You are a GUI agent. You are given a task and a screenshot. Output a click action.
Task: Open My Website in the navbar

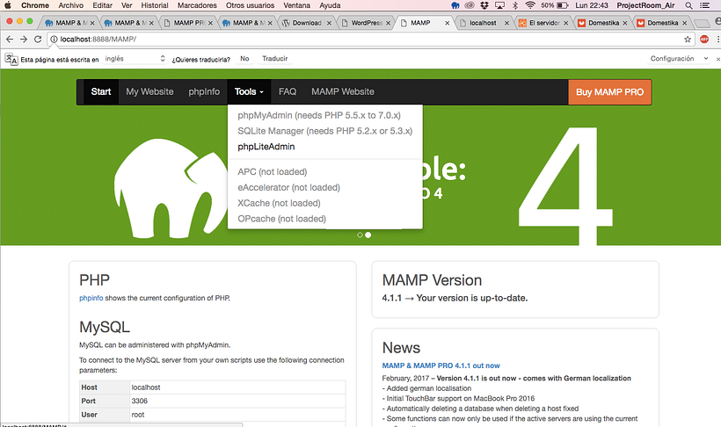pyautogui.click(x=149, y=92)
